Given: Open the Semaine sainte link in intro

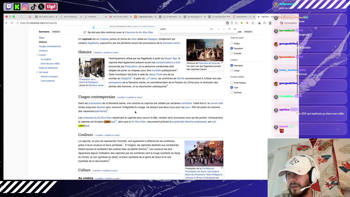Looking at the screenshot, I should [x=171, y=43].
